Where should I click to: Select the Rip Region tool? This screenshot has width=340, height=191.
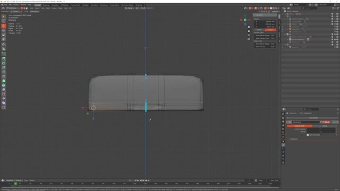pyautogui.click(x=4, y=107)
